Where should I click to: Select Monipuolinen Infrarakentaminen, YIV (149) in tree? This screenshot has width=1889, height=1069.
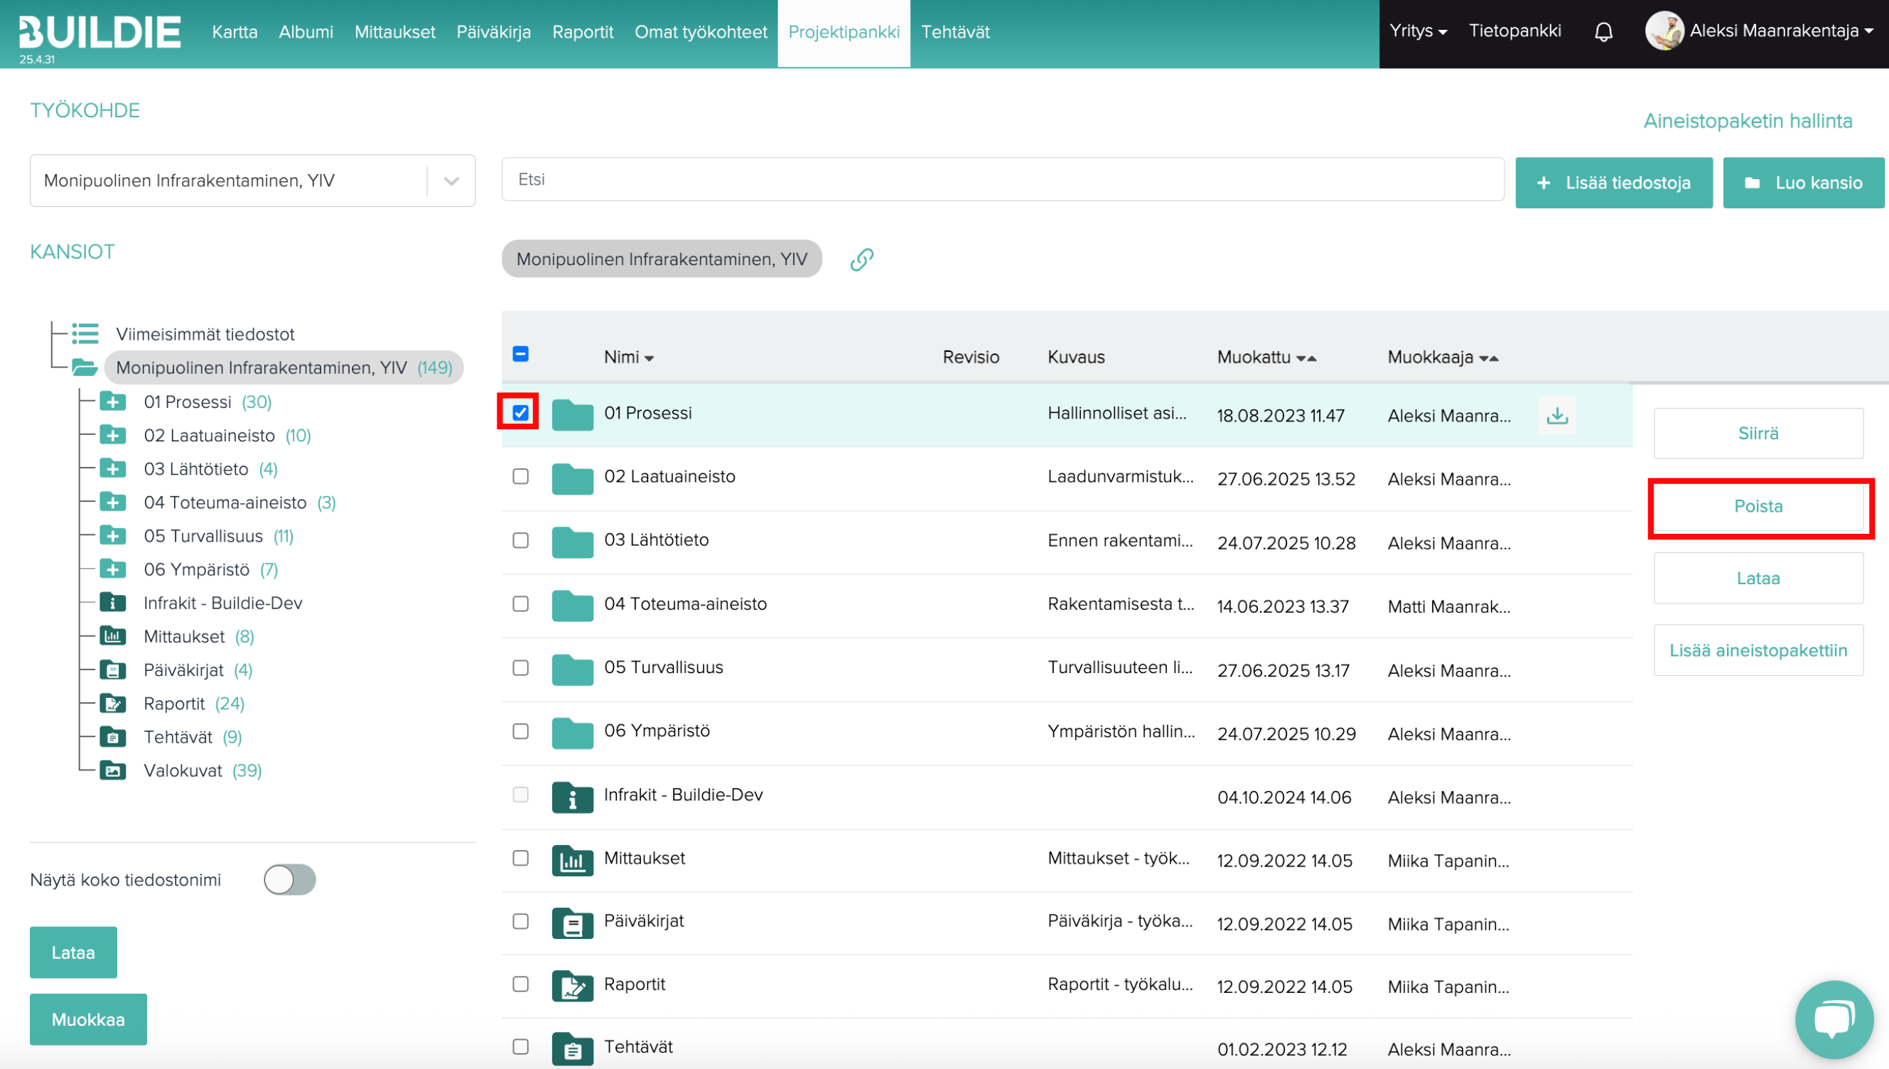click(284, 367)
